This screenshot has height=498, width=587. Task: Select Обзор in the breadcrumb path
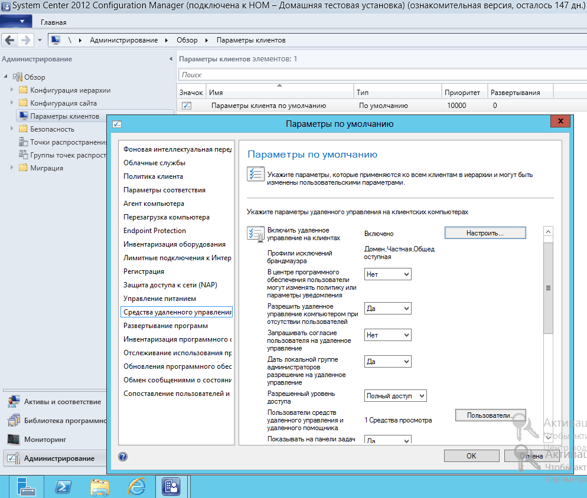pyautogui.click(x=187, y=40)
